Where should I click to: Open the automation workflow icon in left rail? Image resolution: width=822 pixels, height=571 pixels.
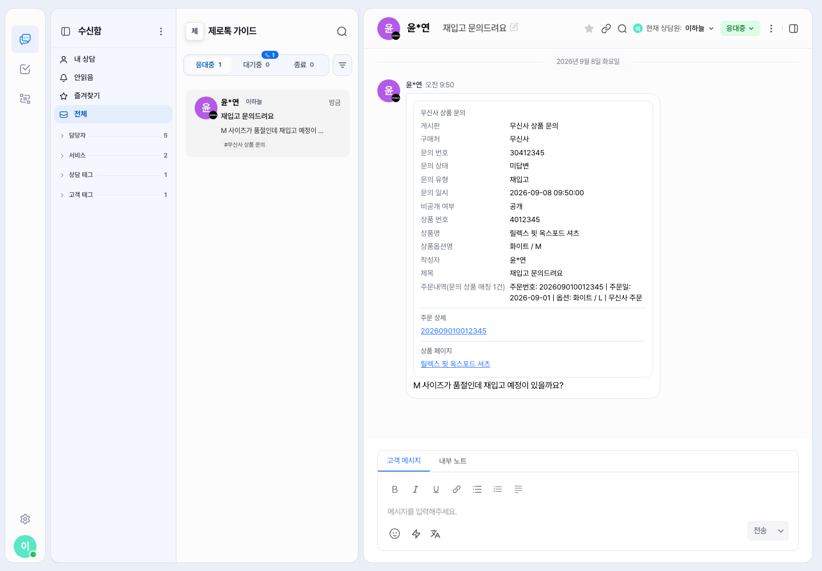click(x=25, y=99)
